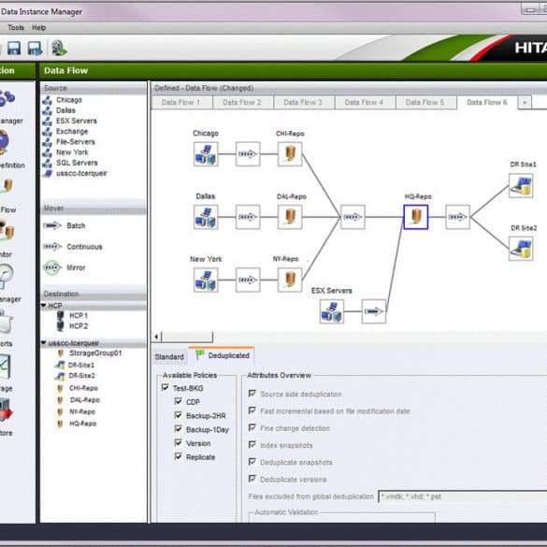Switch to Data Flow 5 tab
Screen dimensions: 547x547
[x=425, y=102]
